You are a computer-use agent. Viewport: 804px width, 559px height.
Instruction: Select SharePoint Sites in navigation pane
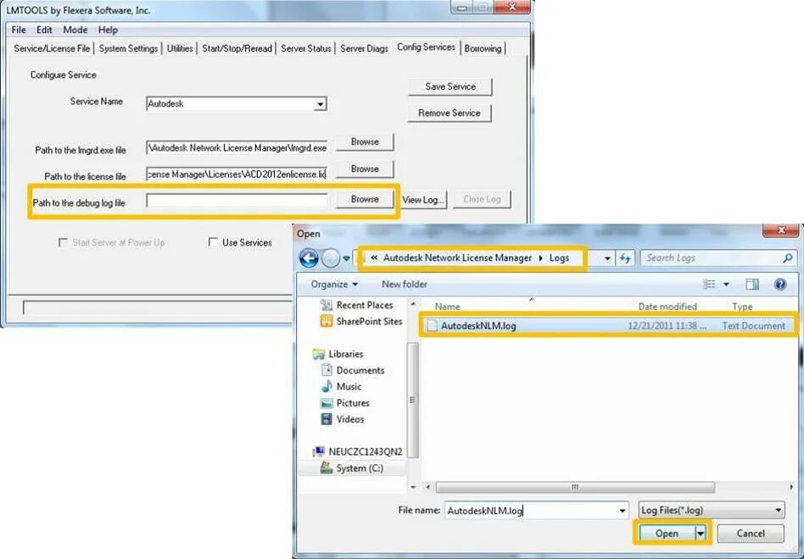tap(361, 322)
